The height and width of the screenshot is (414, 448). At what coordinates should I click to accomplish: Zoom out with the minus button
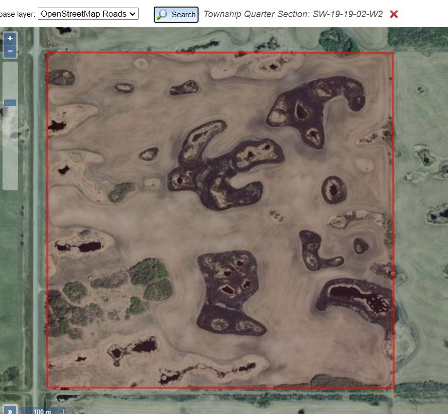(x=10, y=51)
